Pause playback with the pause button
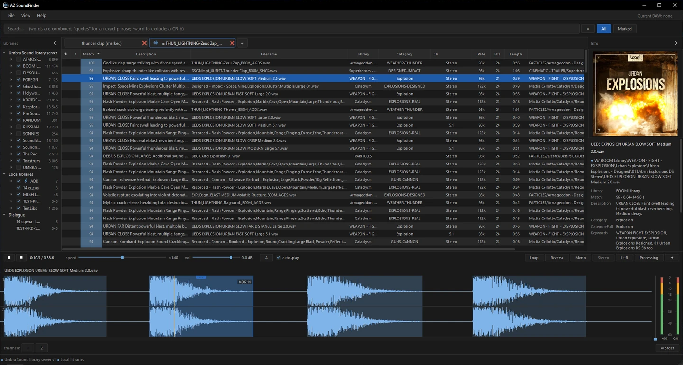683x365 pixels. pos(9,258)
